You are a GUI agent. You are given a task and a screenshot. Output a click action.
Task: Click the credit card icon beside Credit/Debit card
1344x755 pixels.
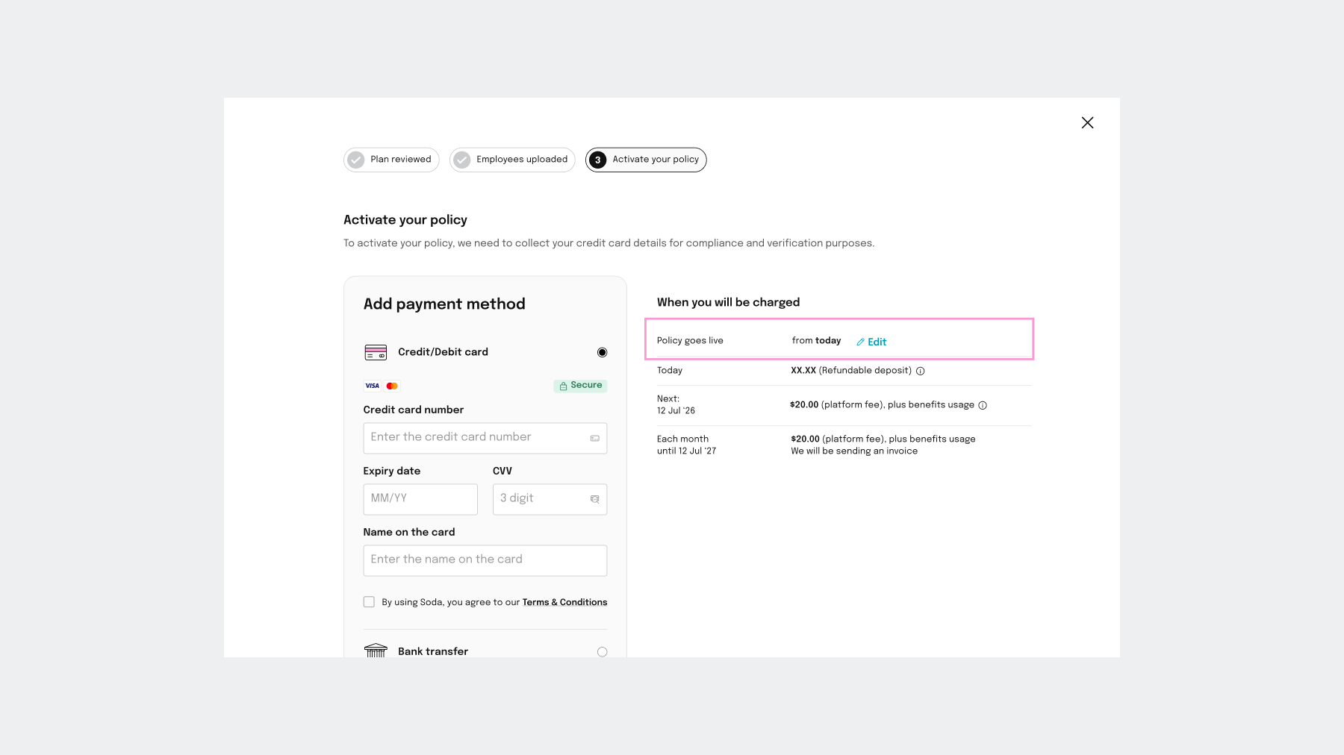pos(376,352)
